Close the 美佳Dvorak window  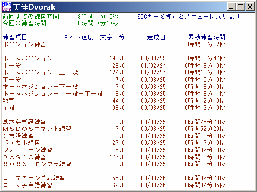click(x=250, y=7)
